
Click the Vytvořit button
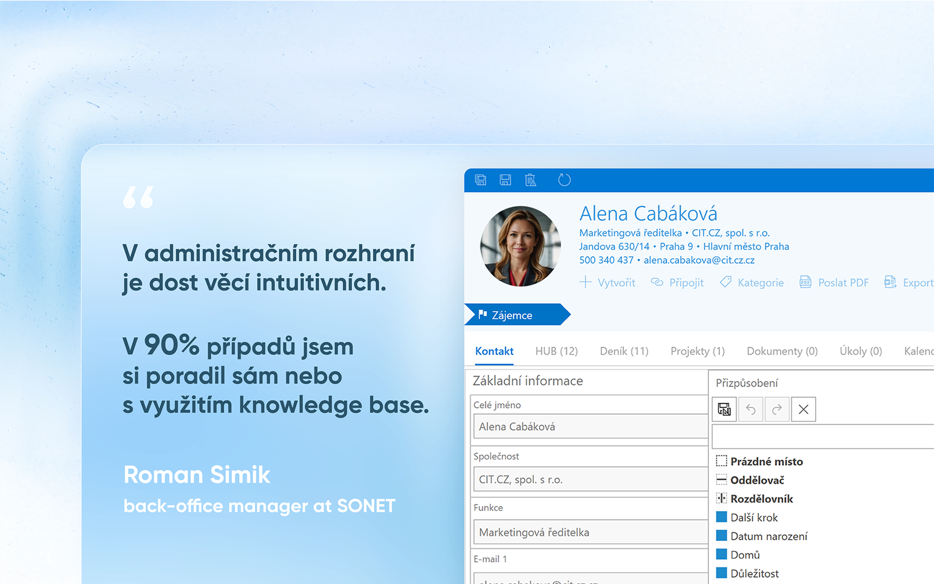click(607, 282)
